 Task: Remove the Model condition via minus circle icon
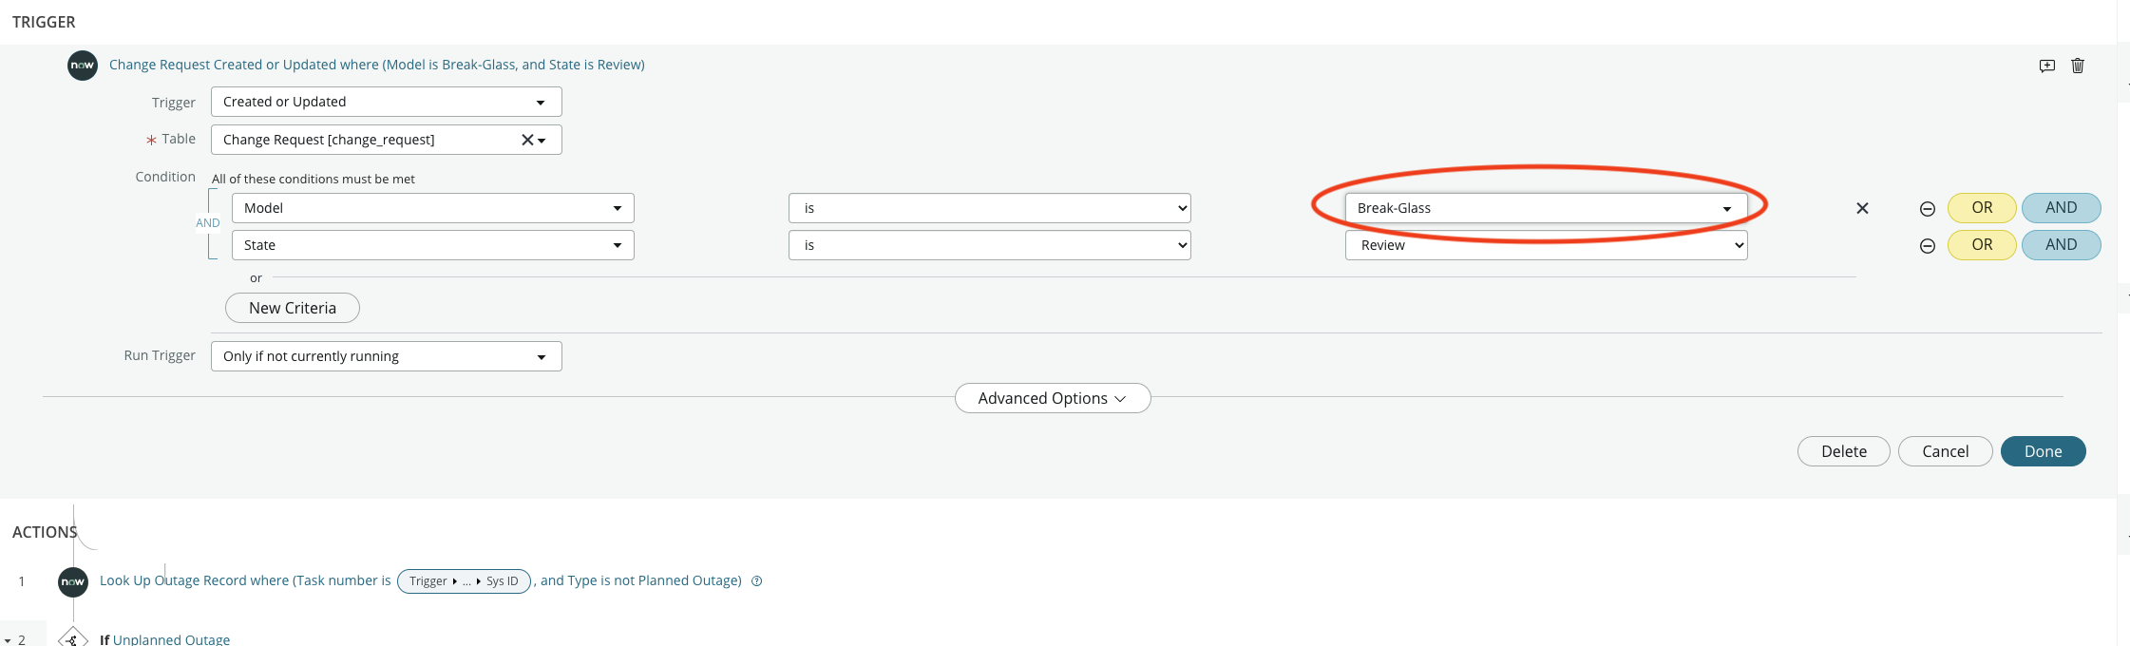click(x=1928, y=207)
